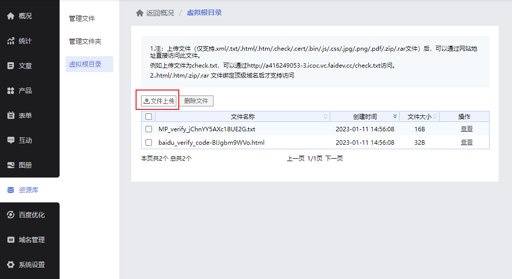
Task: Sort by 创建时间 column arrow
Action: coord(395,116)
